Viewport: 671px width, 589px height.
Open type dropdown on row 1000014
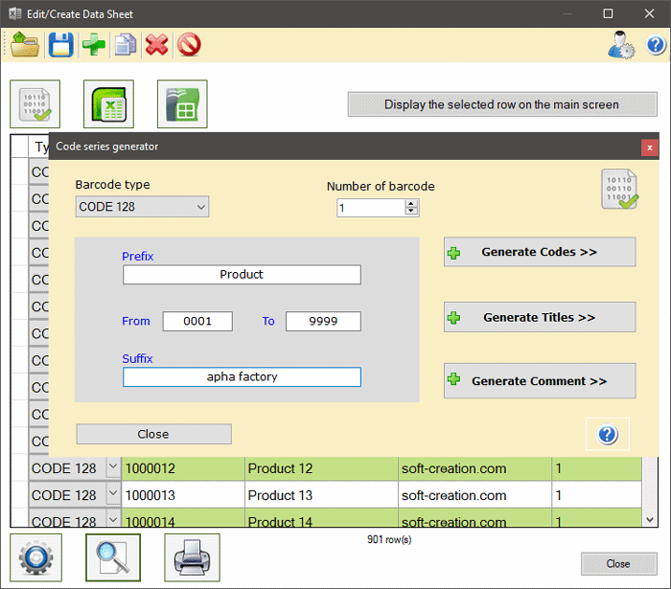(x=113, y=520)
